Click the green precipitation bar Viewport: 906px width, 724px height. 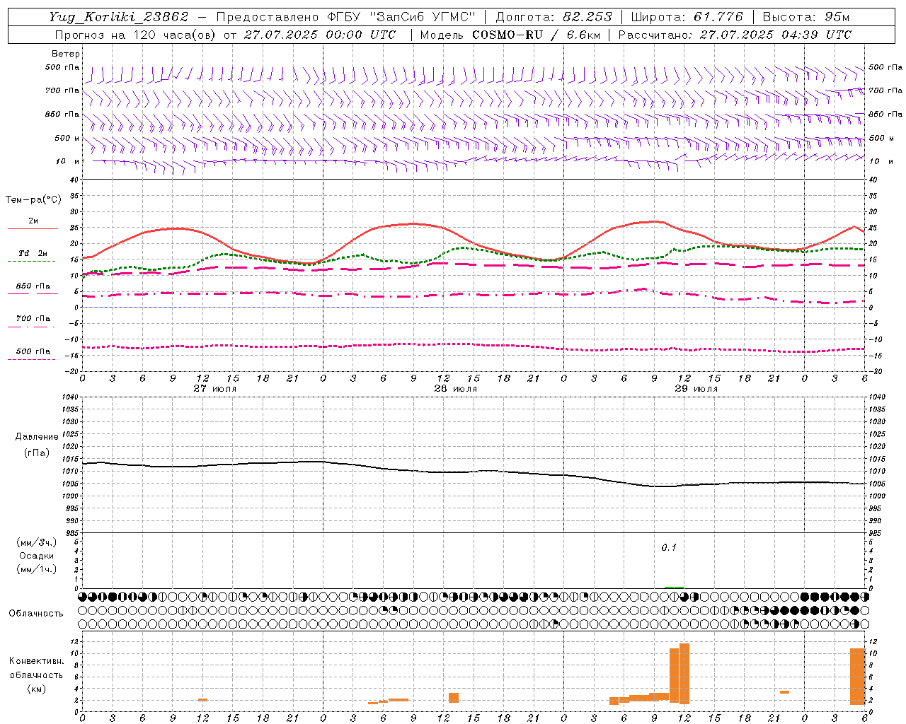674,587
